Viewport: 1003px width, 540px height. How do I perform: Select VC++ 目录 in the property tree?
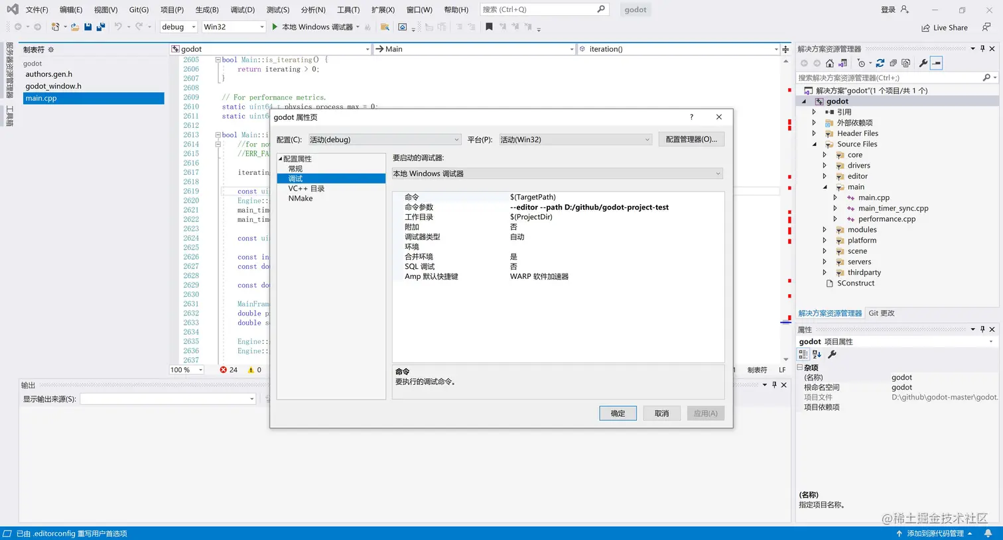click(306, 189)
